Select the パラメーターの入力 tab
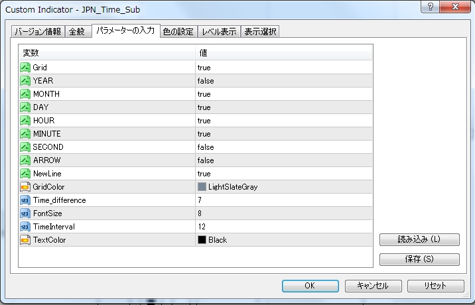The height and width of the screenshot is (305, 475). point(126,30)
